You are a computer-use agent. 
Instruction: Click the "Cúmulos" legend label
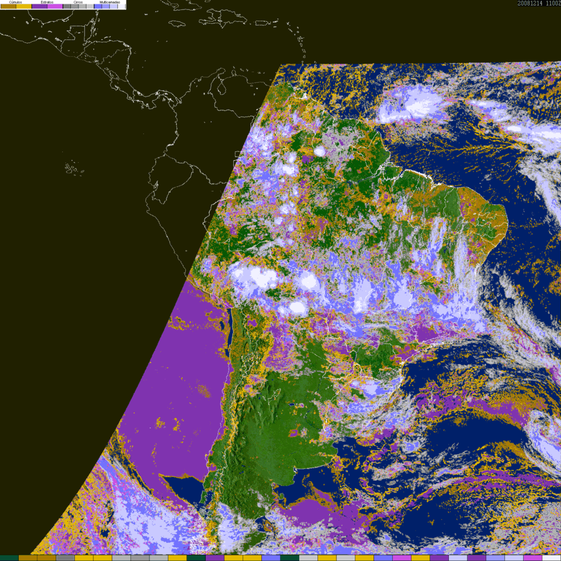pyautogui.click(x=16, y=2)
